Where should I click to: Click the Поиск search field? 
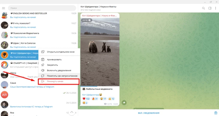[x=42, y=8]
